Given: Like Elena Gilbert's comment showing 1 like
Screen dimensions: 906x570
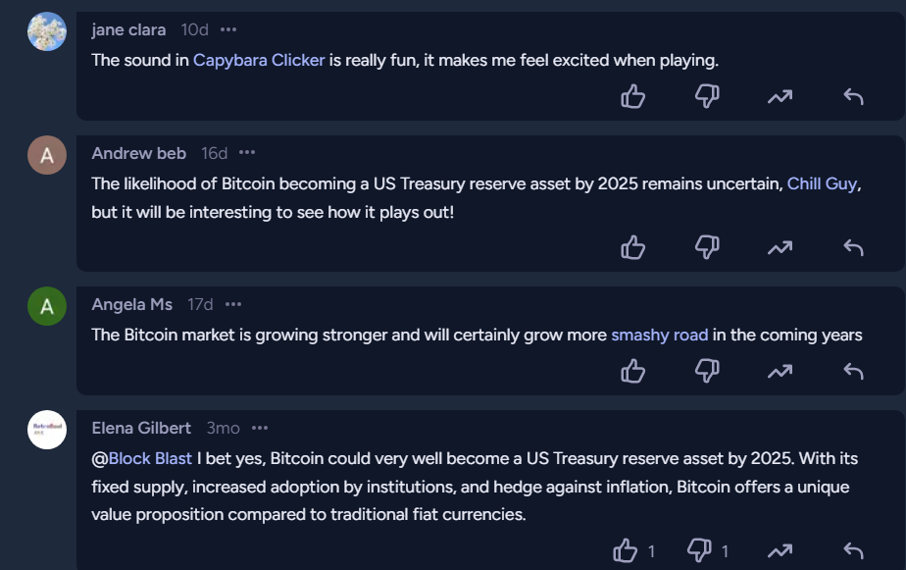Looking at the screenshot, I should [626, 550].
